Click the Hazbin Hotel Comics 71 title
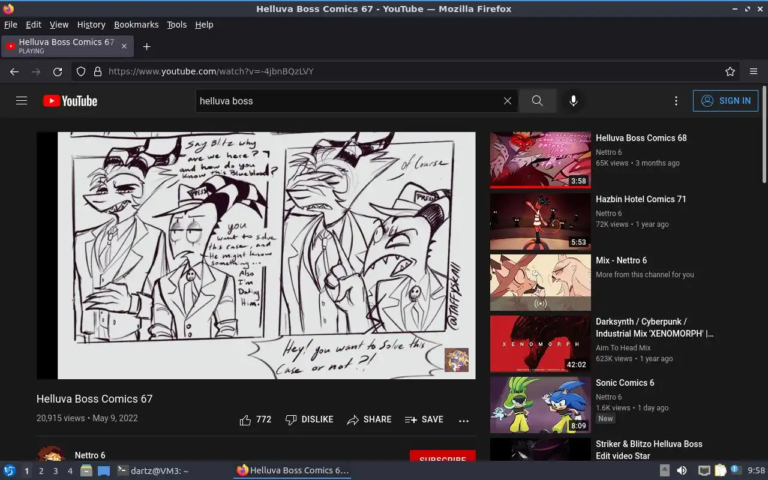 (x=641, y=199)
